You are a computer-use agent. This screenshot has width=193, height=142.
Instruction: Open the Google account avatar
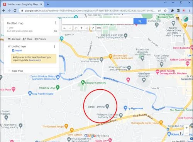coord(185,19)
